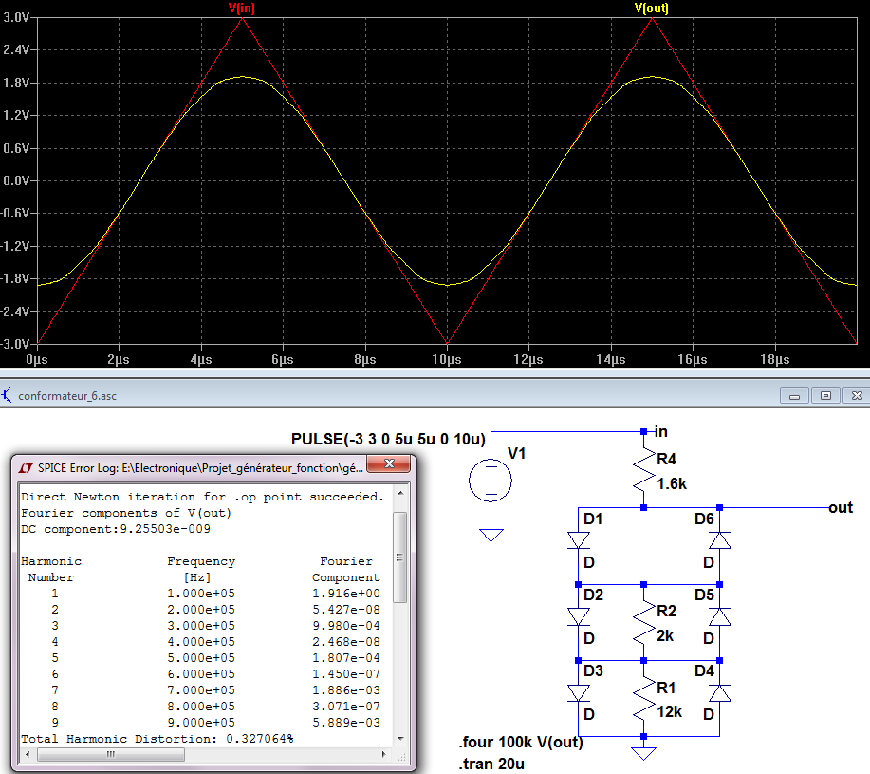Click the 5.889e-03 ninth harmonic value
The height and width of the screenshot is (774, 870).
coord(346,723)
